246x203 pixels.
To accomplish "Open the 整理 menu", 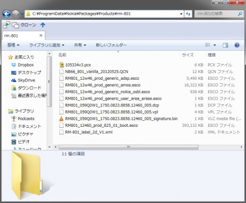I will [x=13, y=45].
